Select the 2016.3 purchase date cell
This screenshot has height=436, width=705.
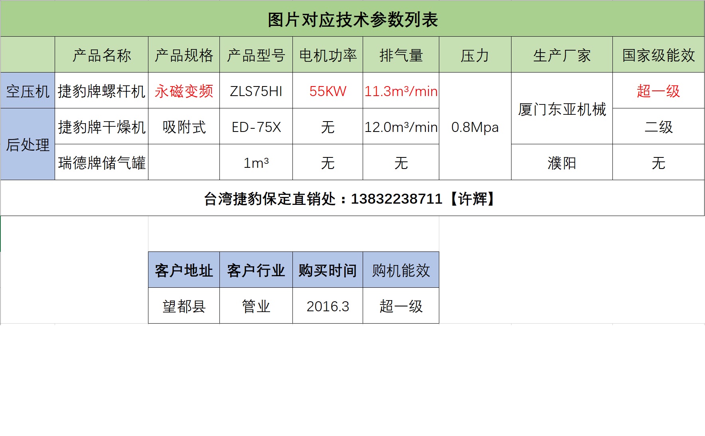pos(328,306)
